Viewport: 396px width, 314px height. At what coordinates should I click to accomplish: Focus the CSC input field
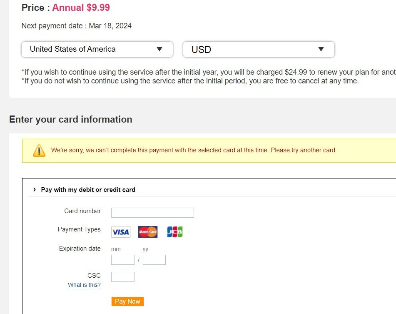tap(123, 277)
